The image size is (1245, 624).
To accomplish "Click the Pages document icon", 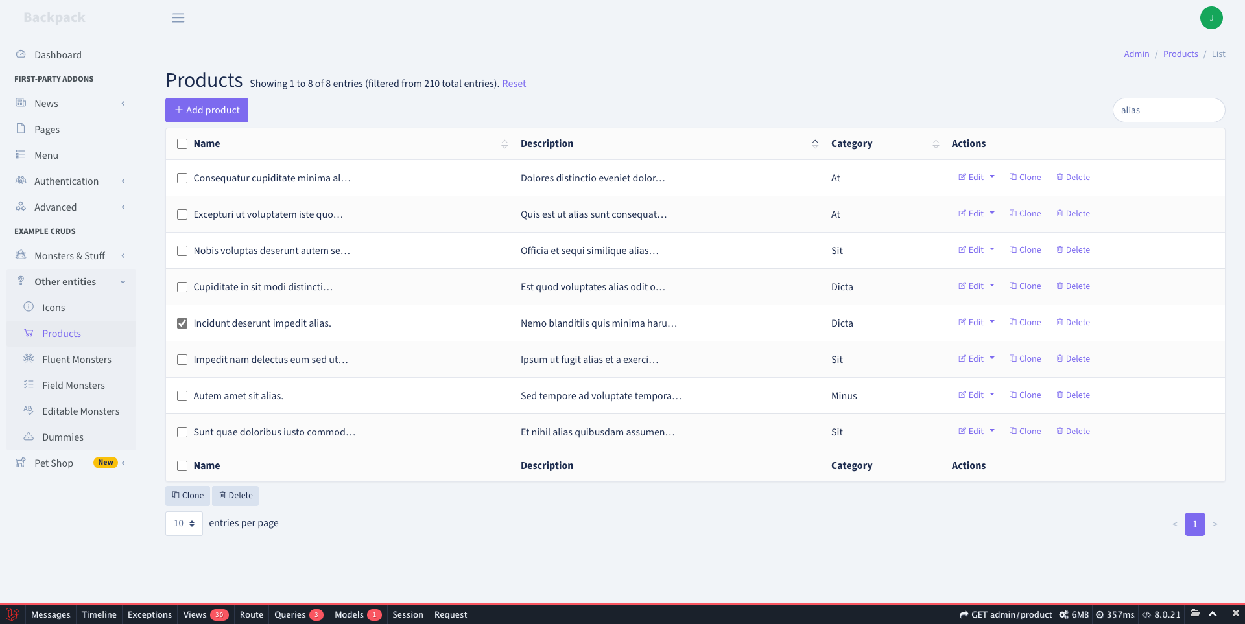I will pos(21,128).
